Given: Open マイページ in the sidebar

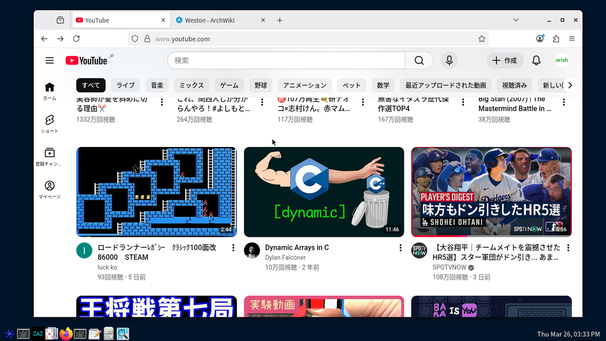Looking at the screenshot, I should click(49, 190).
